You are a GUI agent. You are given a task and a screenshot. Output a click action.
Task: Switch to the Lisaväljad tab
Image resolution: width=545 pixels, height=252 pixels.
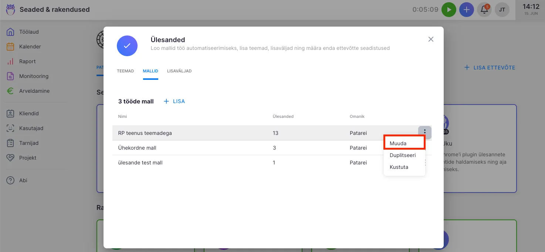(x=179, y=71)
